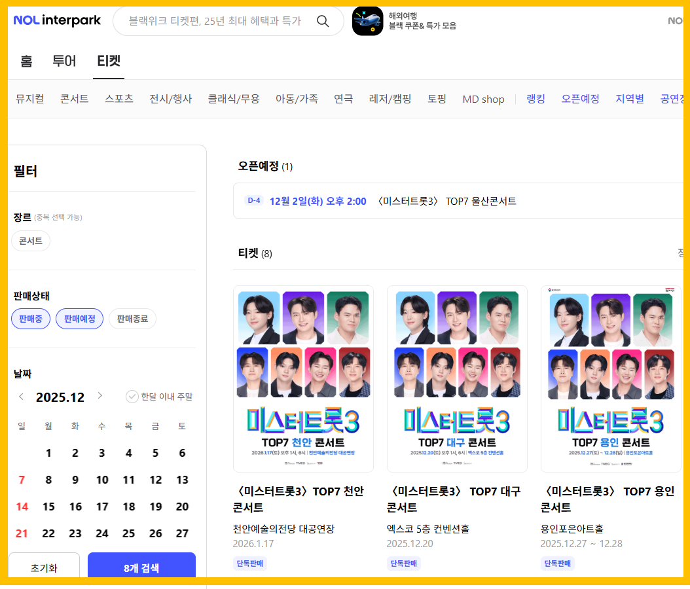Toggle the 콘서트 genre filter chip
Viewport: 690px width, 589px height.
pyautogui.click(x=31, y=241)
